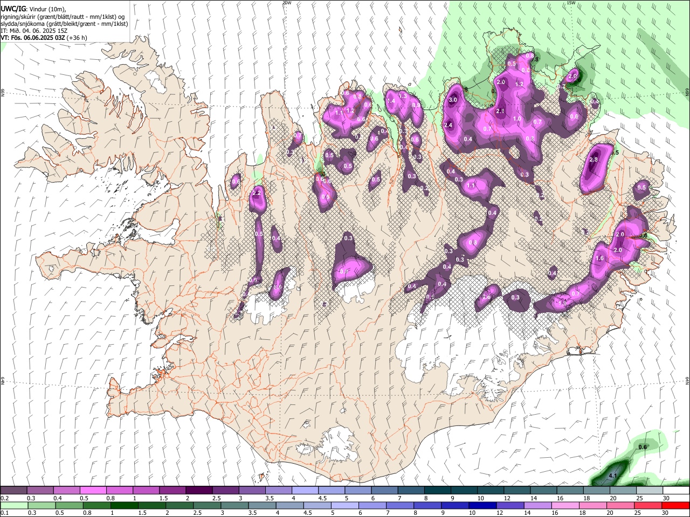Pick the bright red rain swatch labeled 30
Screen dimensions: 690x517
(675, 506)
